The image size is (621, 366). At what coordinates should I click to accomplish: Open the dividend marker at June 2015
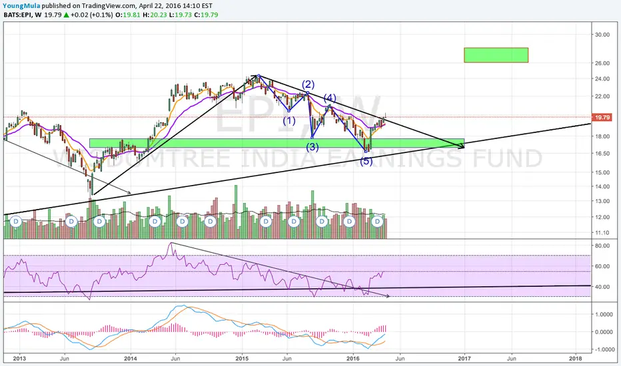click(294, 221)
